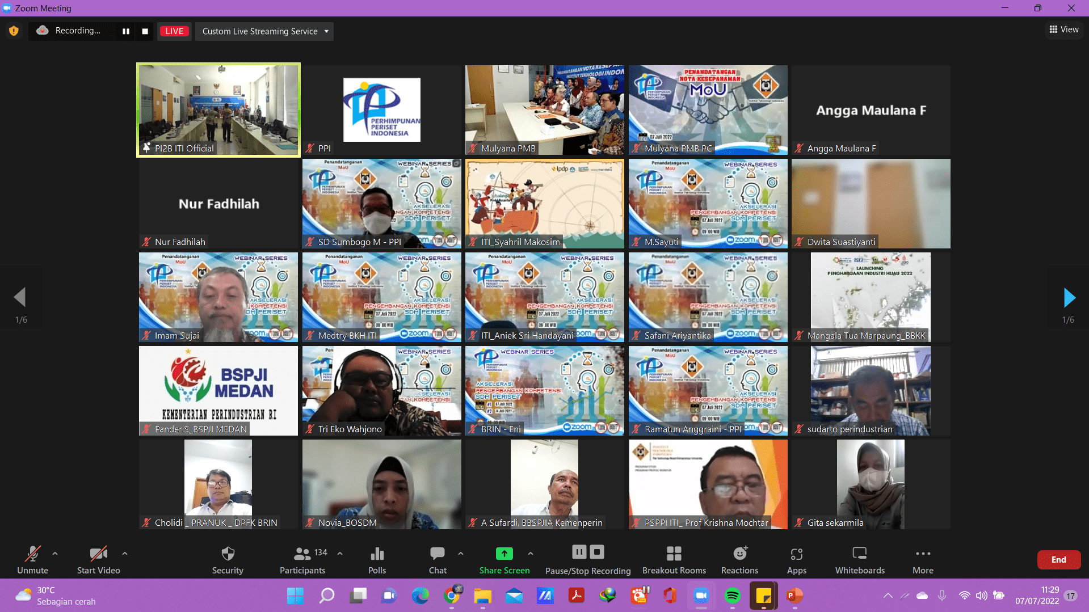This screenshot has width=1089, height=612.
Task: Open the Reactions menu
Action: [x=739, y=559]
